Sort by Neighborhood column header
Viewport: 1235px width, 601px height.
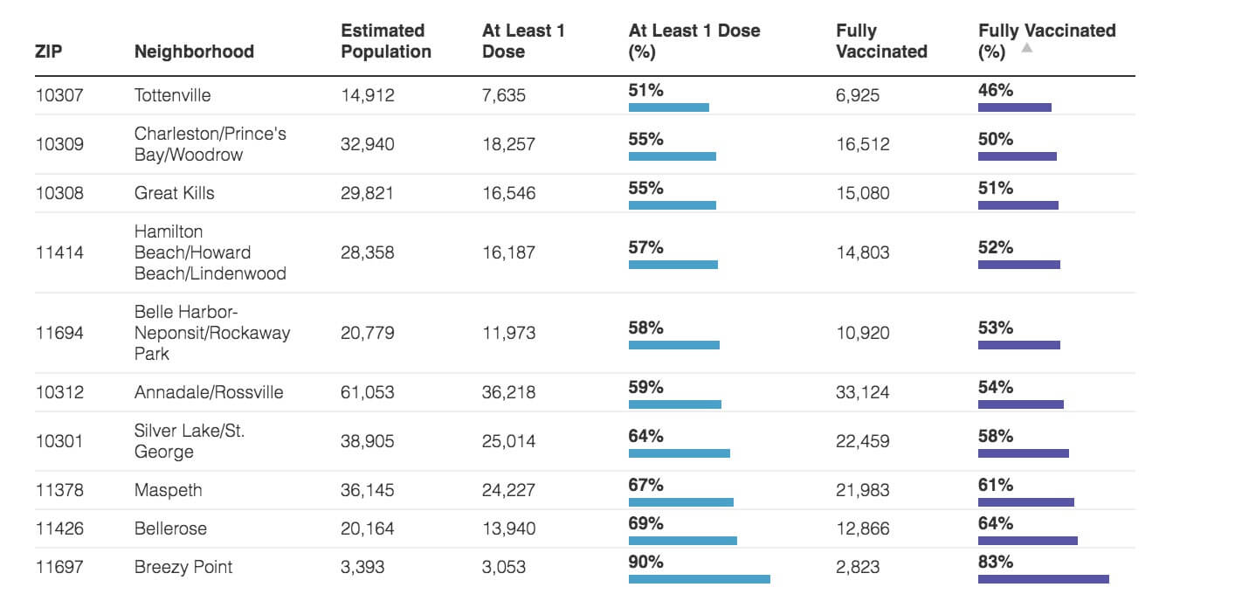(x=194, y=52)
